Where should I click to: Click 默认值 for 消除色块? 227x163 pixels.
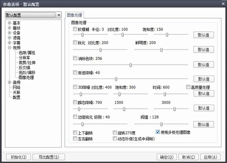203,65
